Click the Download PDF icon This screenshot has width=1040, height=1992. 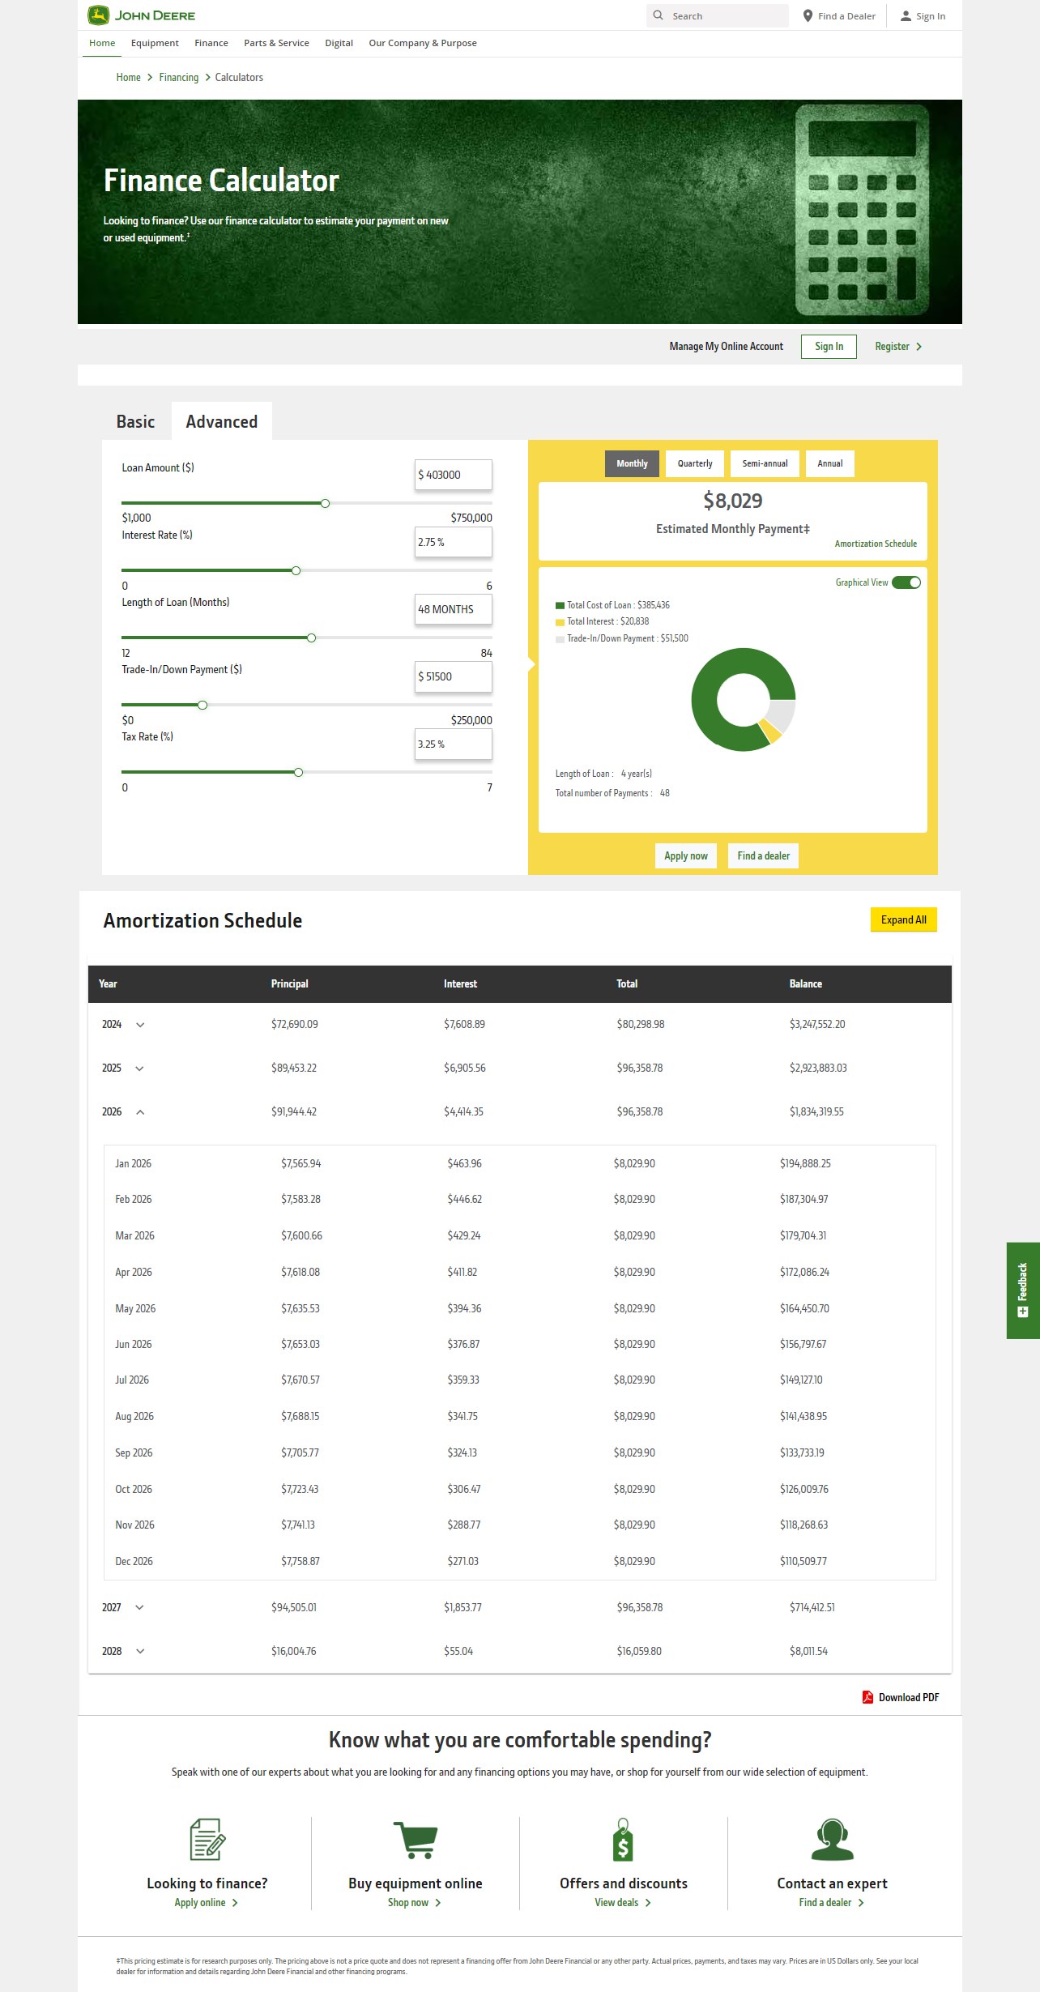pos(867,1697)
